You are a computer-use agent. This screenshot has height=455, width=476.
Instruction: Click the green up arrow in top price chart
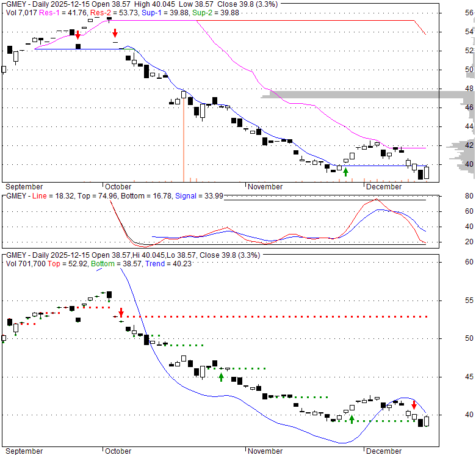(x=345, y=172)
